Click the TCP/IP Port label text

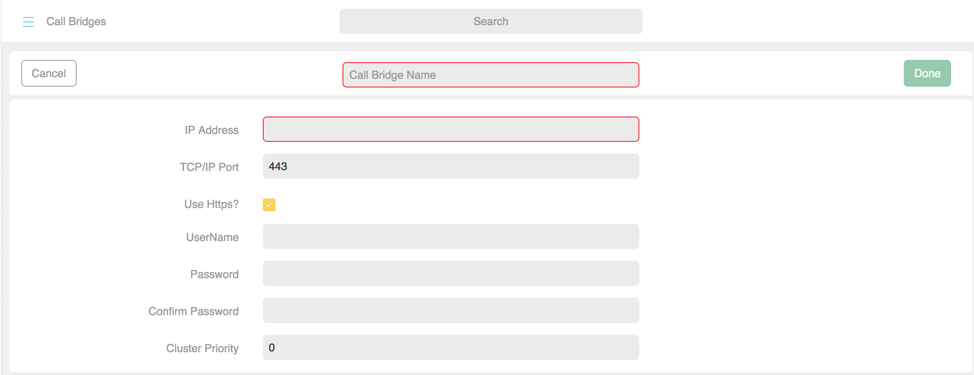click(x=209, y=167)
